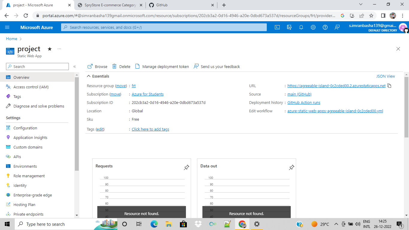Collapse the resource sidebar with double chevron
This screenshot has height=230, width=409.
tap(75, 66)
